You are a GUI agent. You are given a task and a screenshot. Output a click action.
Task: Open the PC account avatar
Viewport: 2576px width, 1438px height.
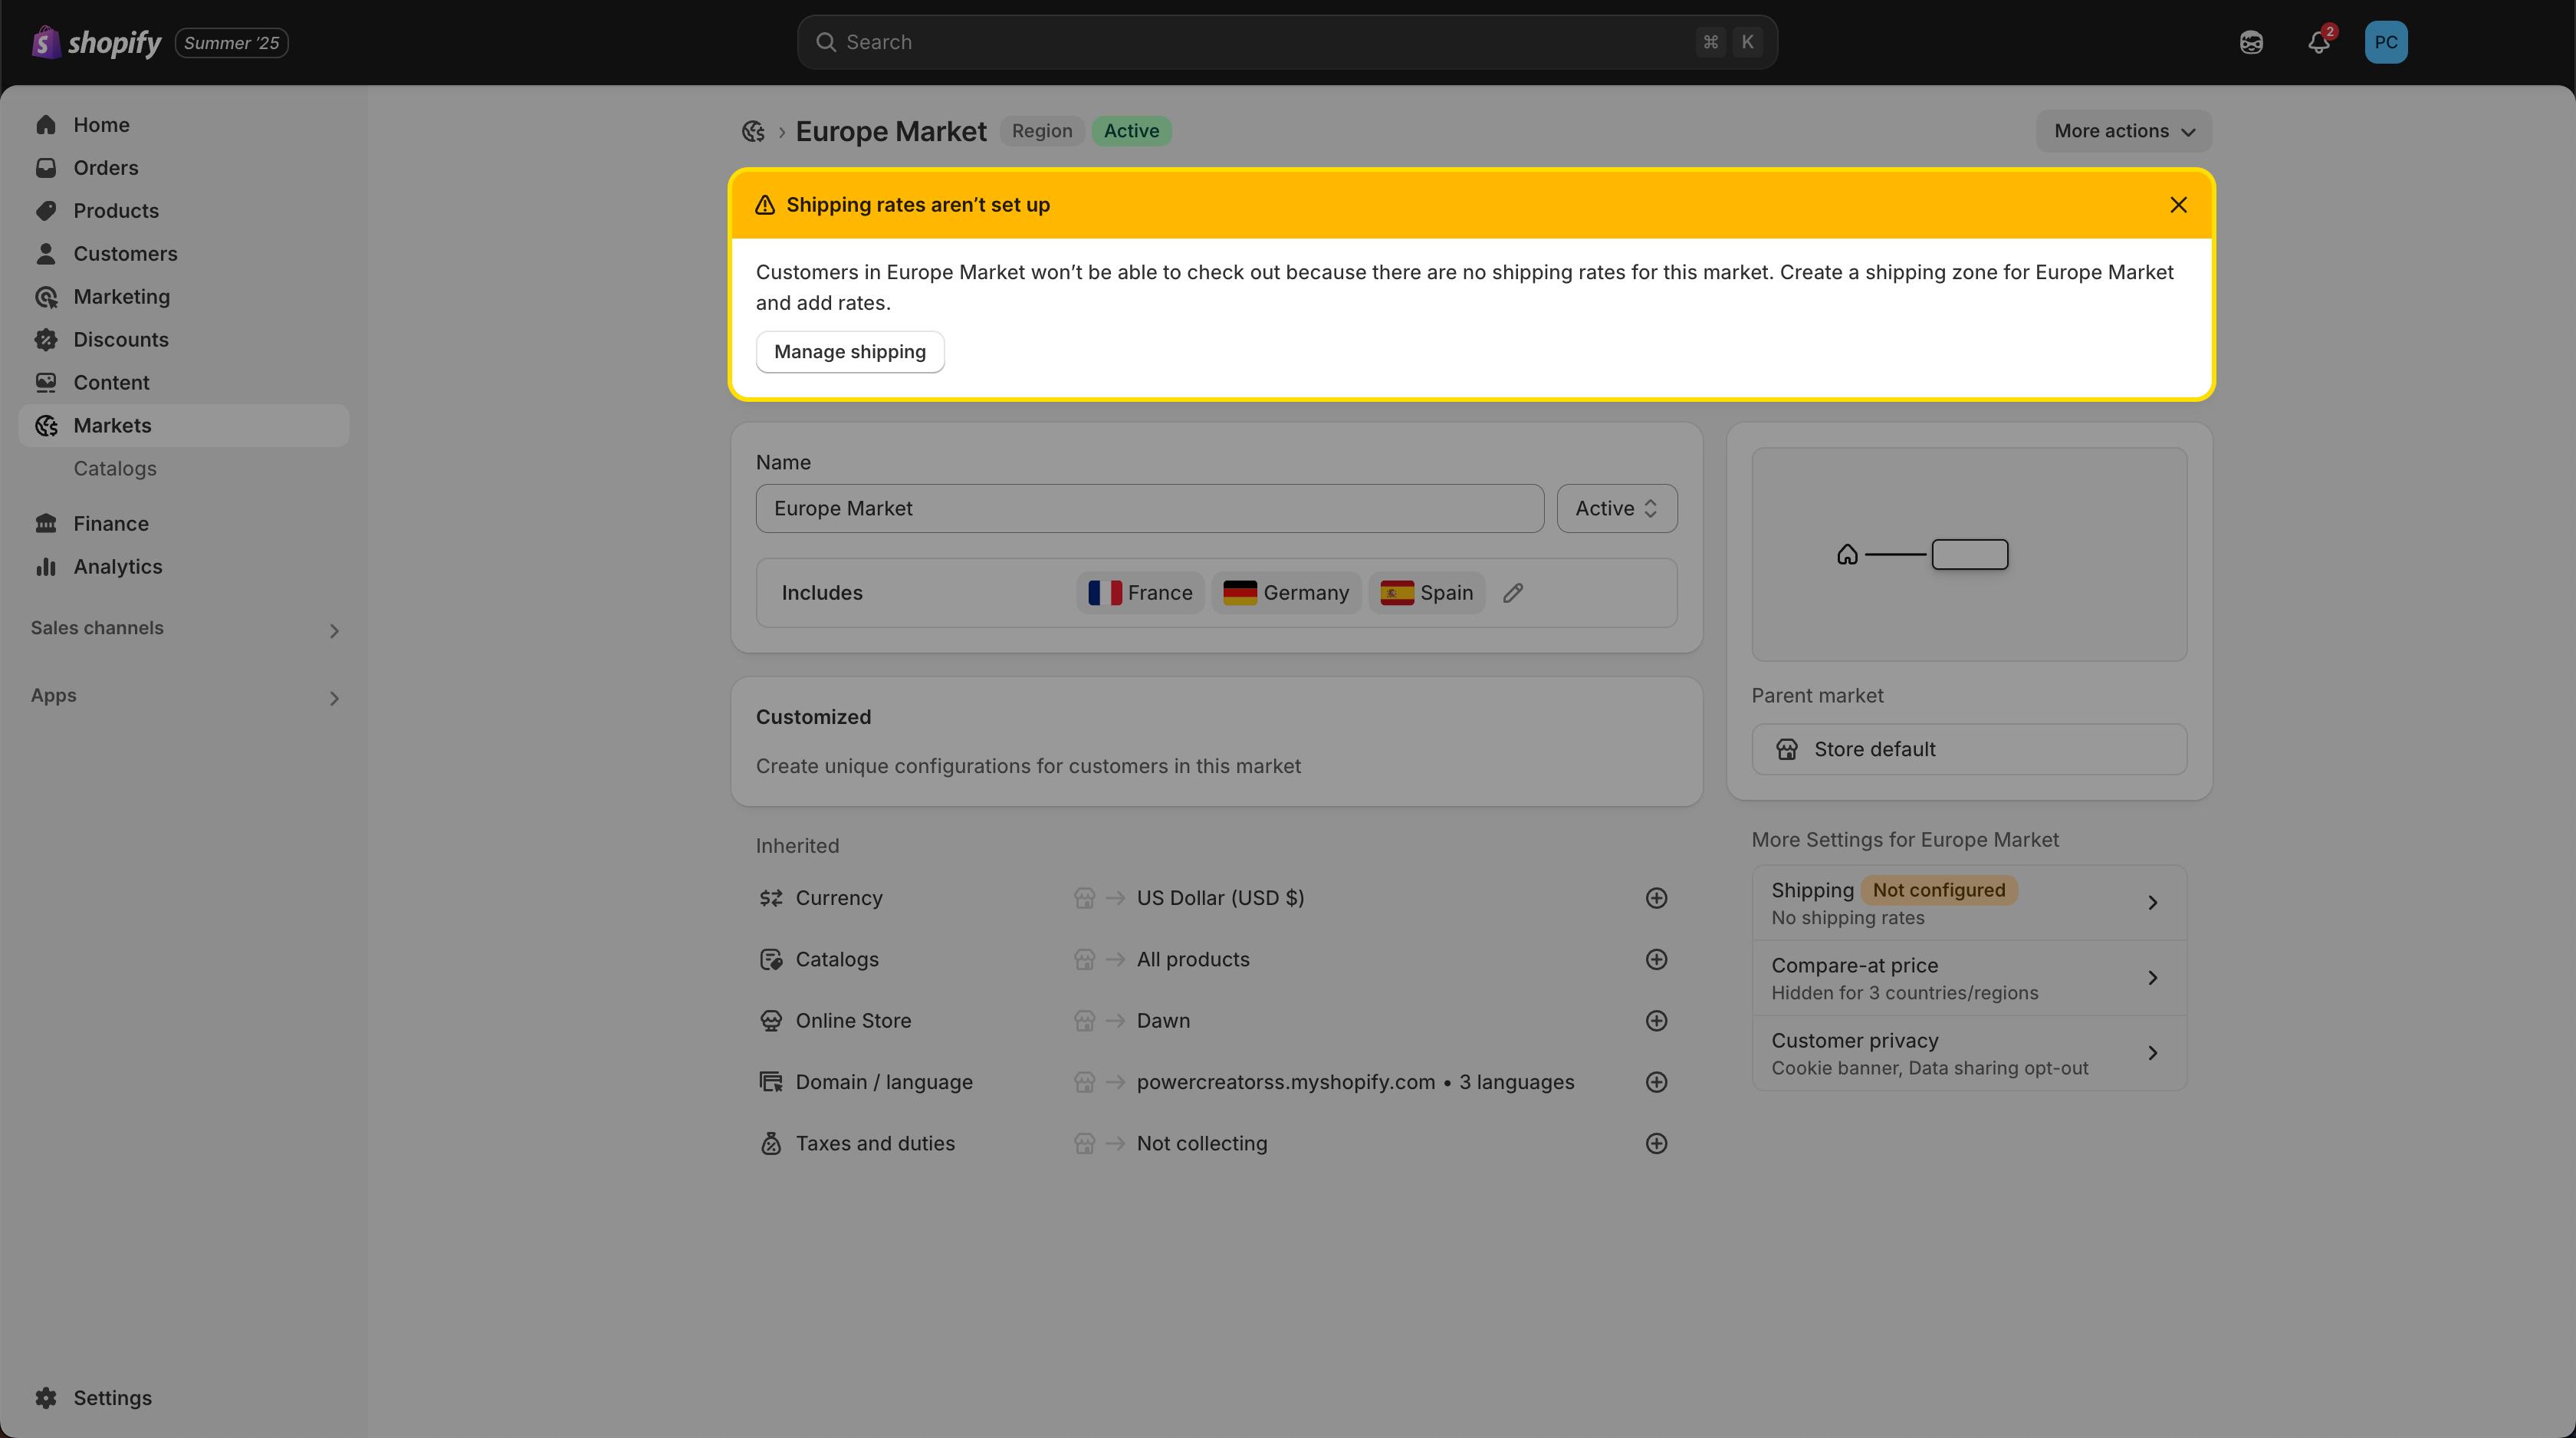click(x=2386, y=42)
